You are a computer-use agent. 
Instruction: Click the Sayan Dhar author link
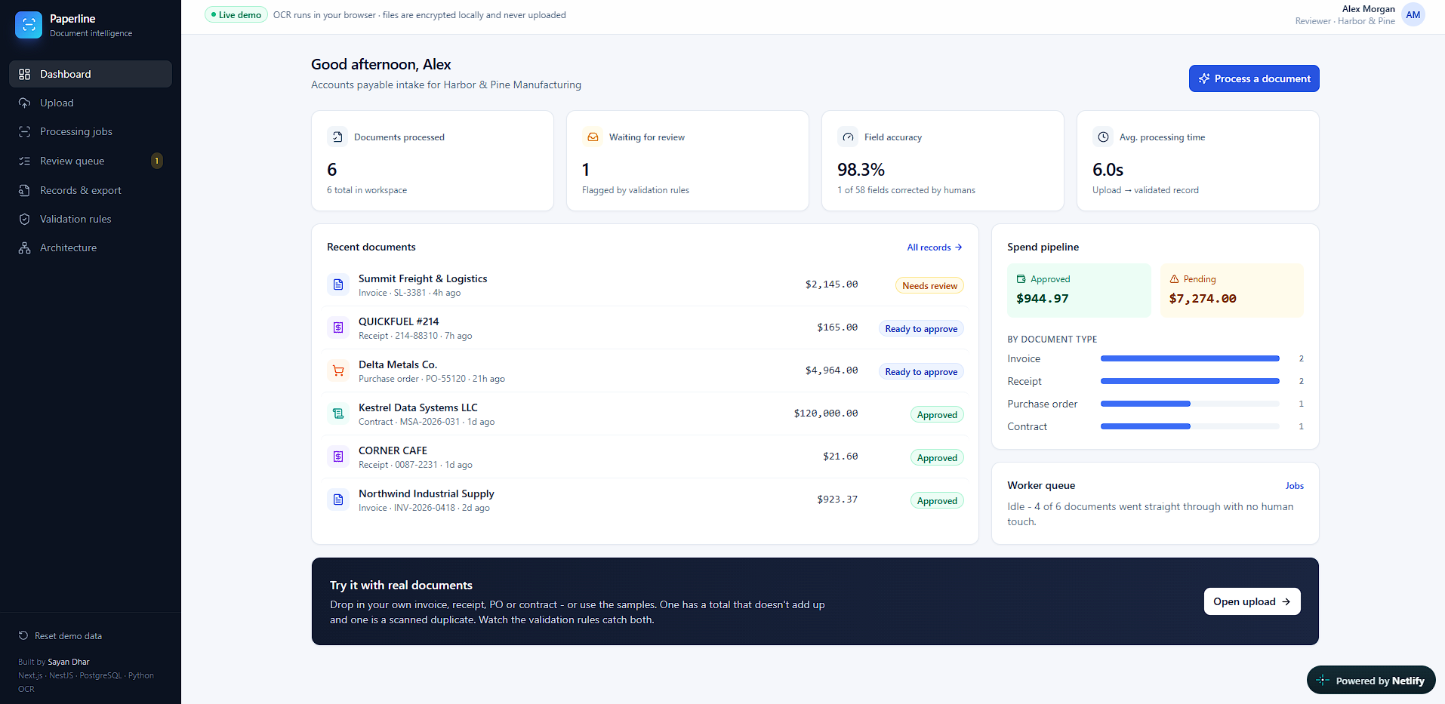point(69,662)
